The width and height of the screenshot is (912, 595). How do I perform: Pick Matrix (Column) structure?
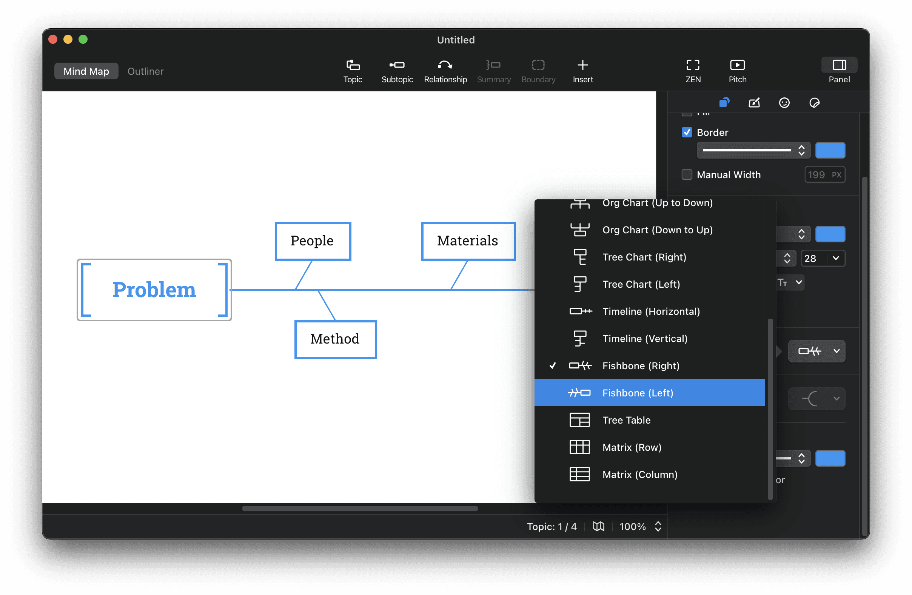tap(650, 475)
